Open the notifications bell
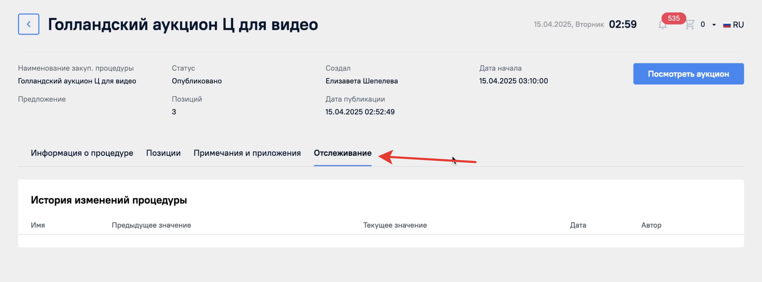The width and height of the screenshot is (762, 282). [x=662, y=25]
